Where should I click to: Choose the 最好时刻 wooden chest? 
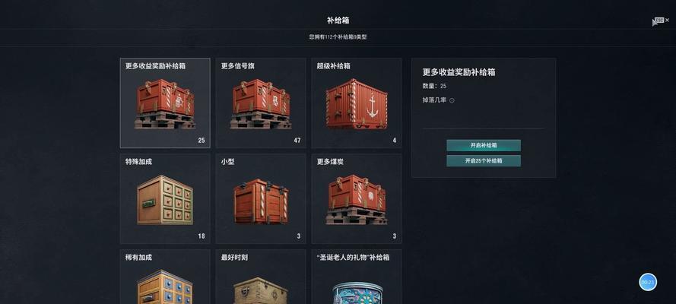click(261, 290)
